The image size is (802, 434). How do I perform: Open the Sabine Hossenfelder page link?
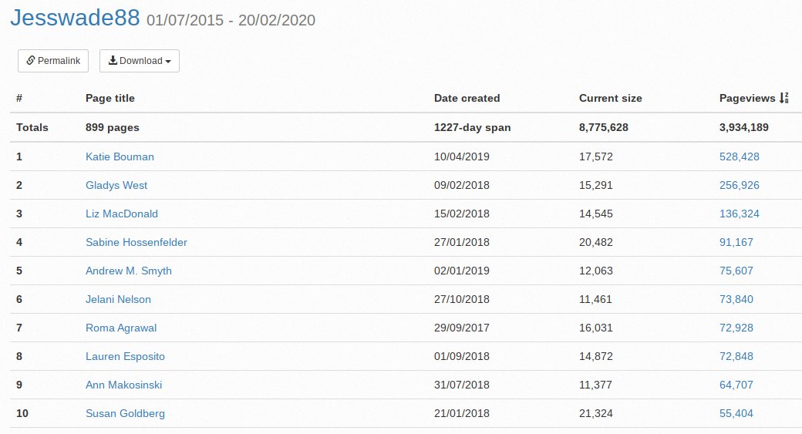136,242
